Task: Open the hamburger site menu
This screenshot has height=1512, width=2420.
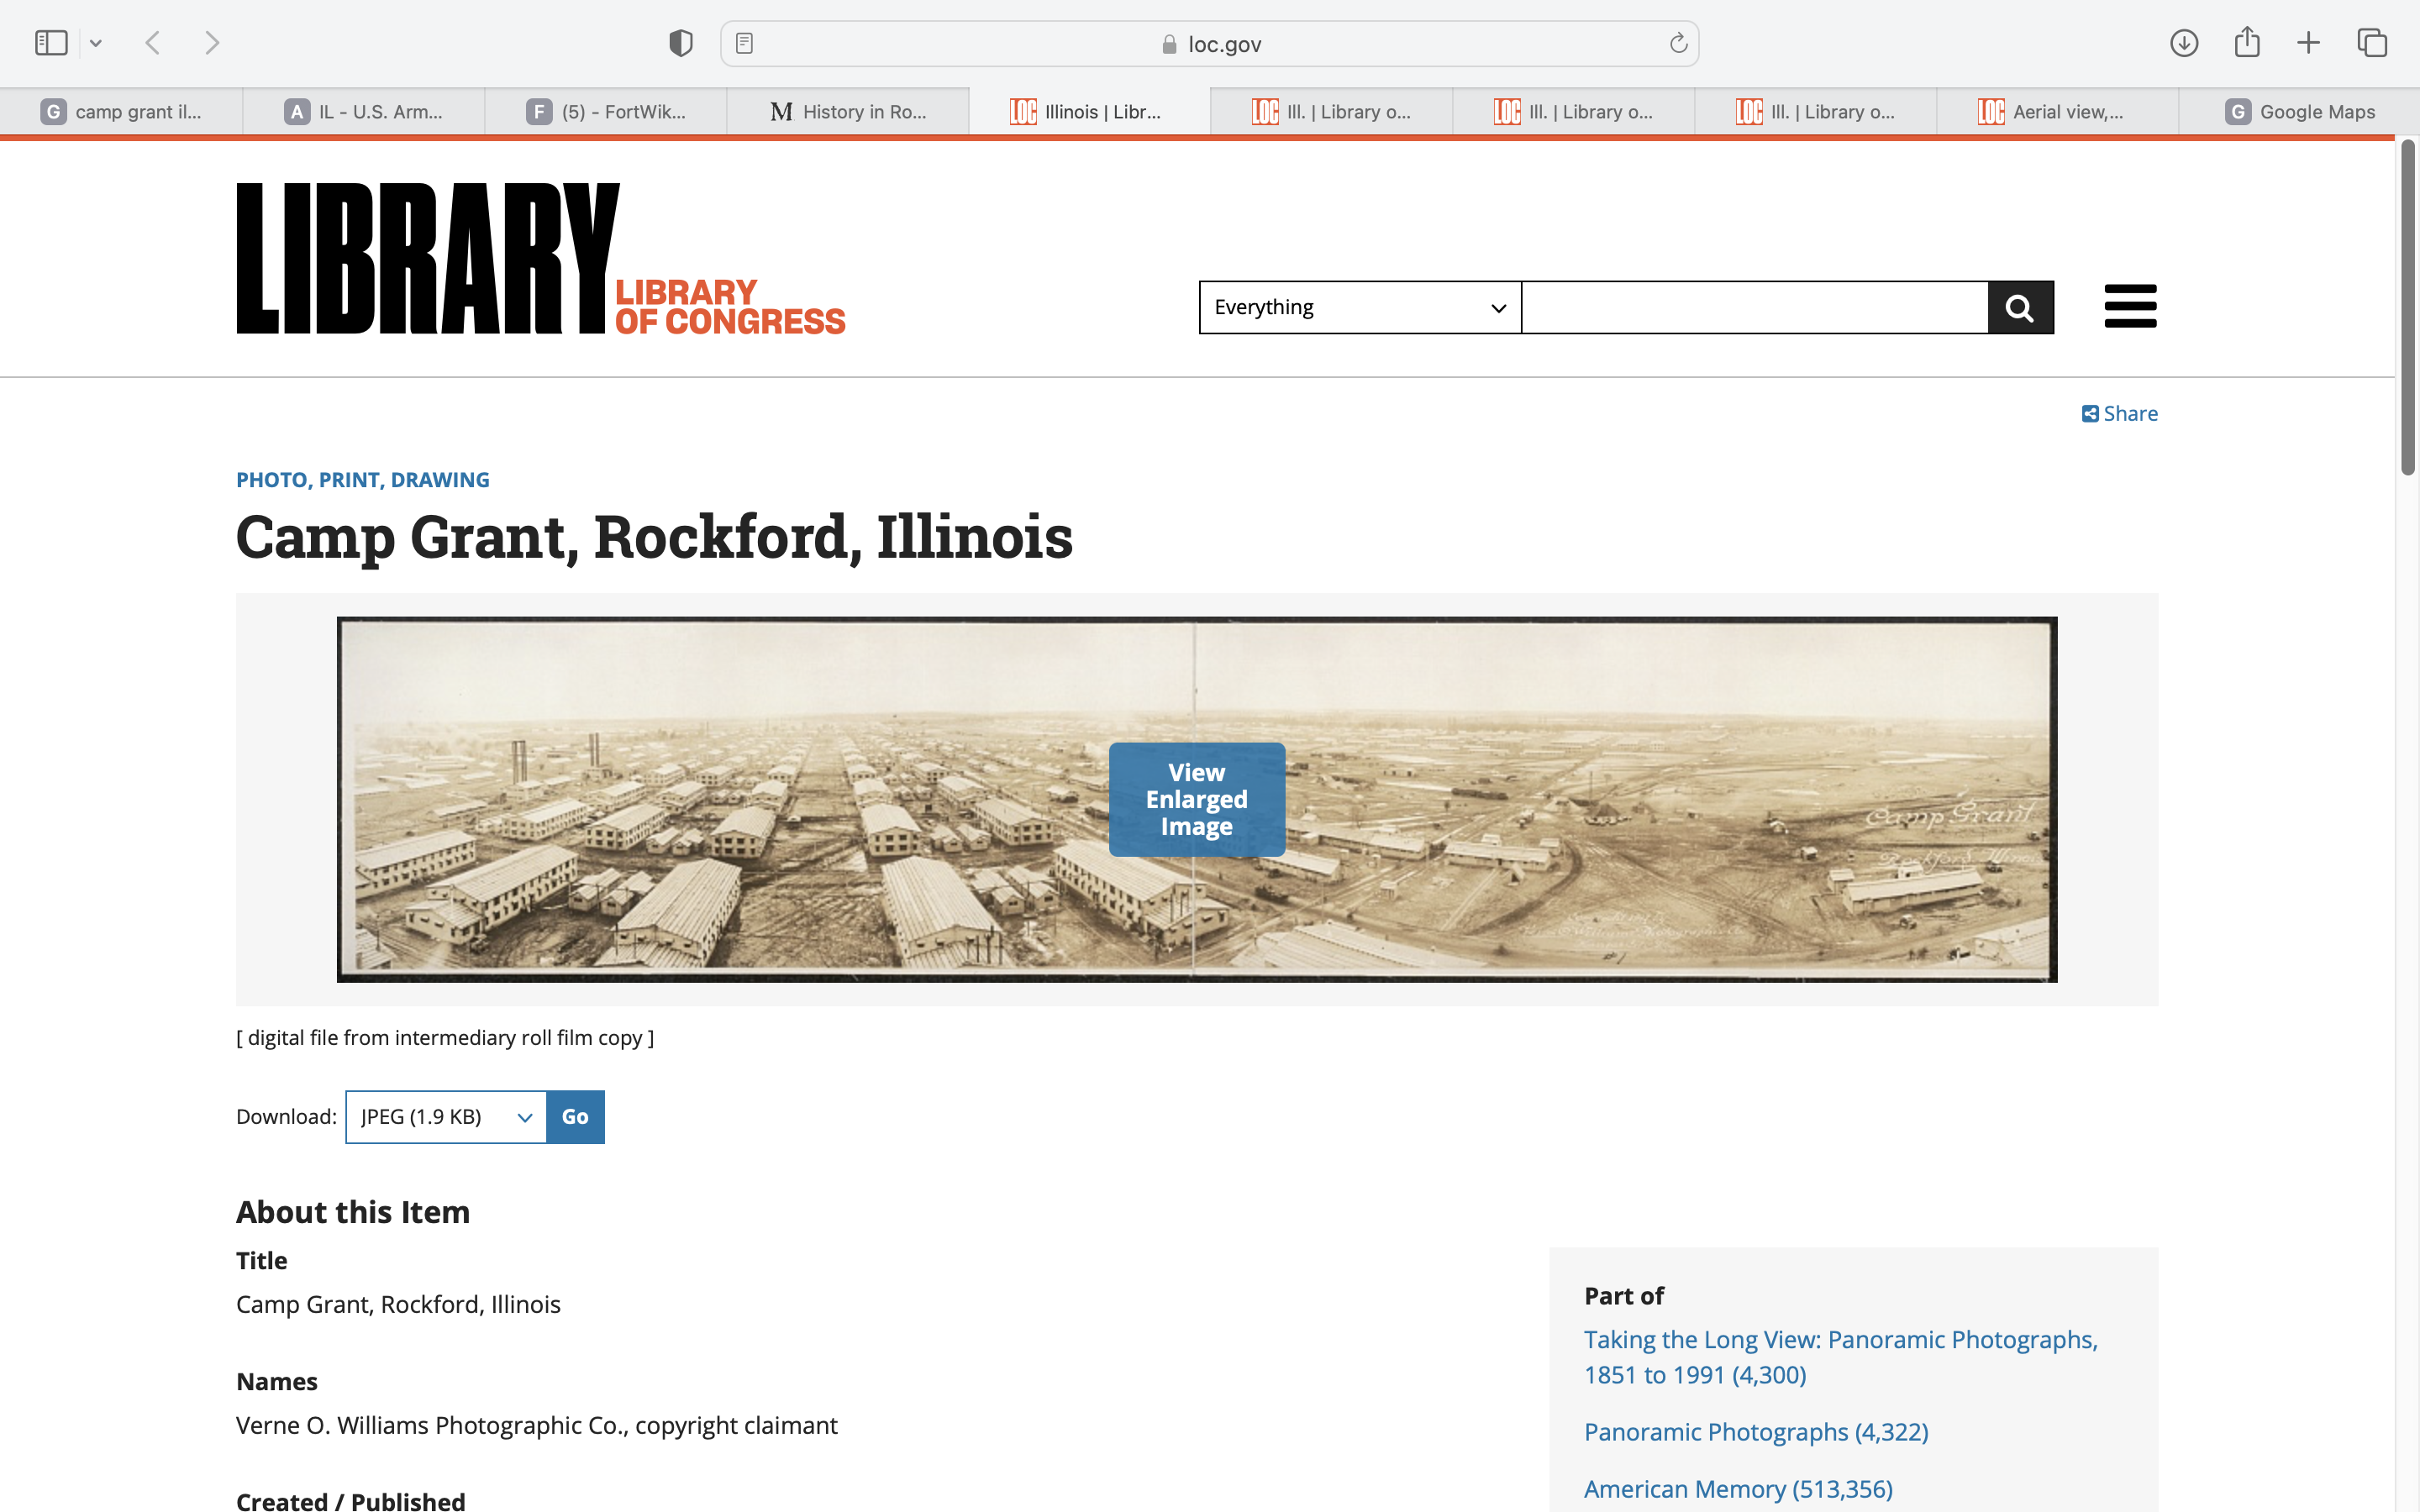Action: [2129, 306]
